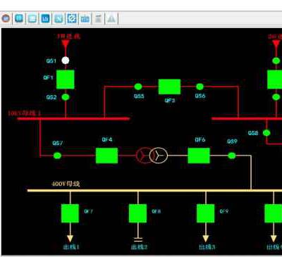282x257 pixels.
Task: Click the trend curve toolbar icon
Action: pos(59,18)
